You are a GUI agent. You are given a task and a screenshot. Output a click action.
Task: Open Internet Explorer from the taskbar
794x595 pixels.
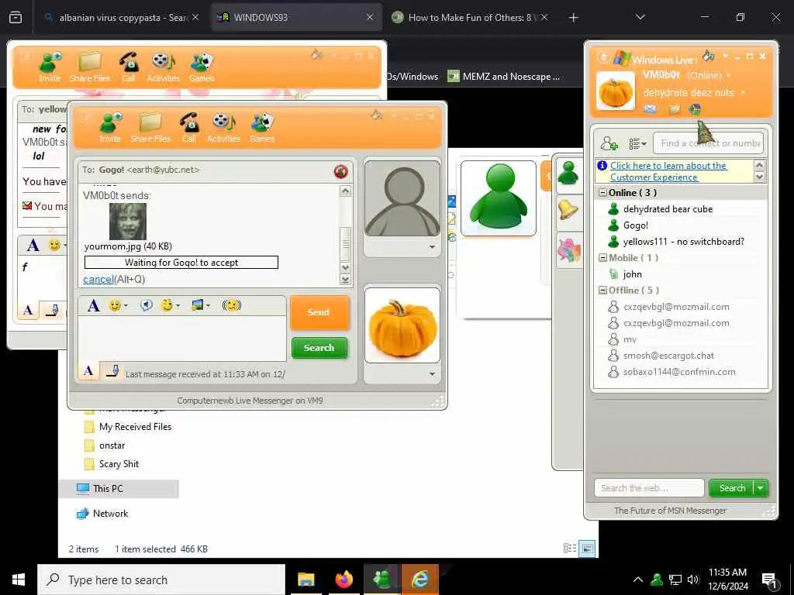tap(419, 580)
